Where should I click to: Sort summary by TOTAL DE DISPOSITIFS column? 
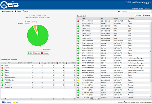(25, 63)
